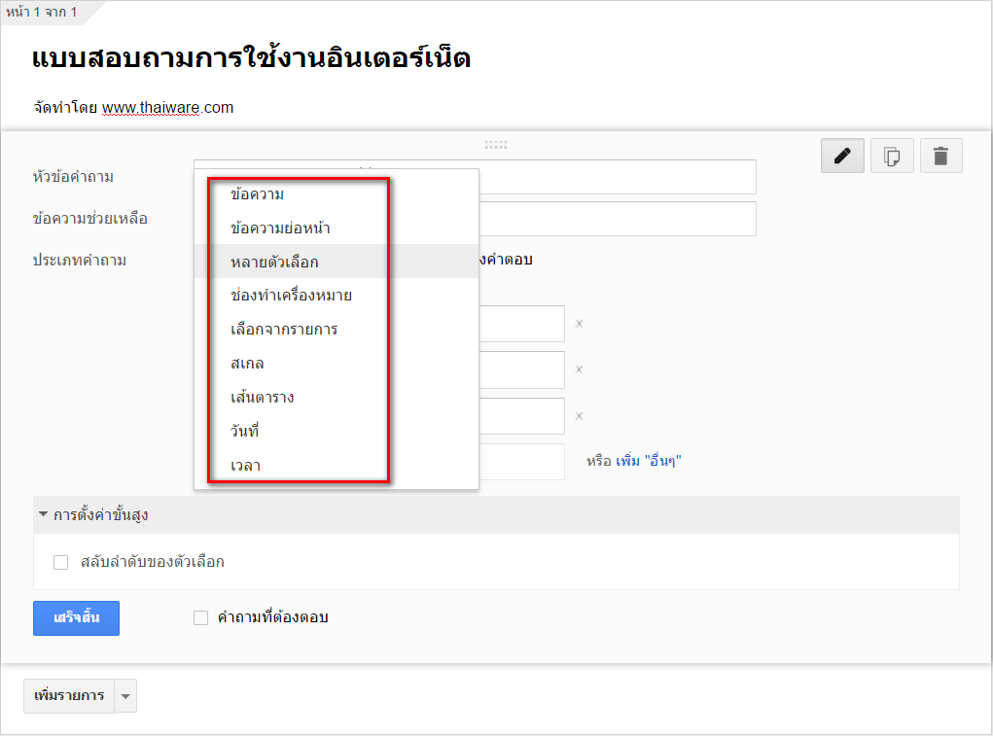Click the trash delete icon
This screenshot has width=993, height=736.
click(x=940, y=156)
